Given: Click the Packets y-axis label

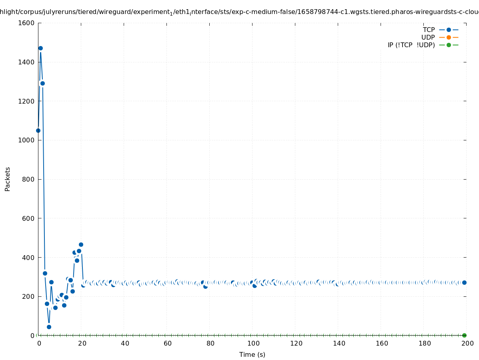Looking at the screenshot, I should 8,179.
